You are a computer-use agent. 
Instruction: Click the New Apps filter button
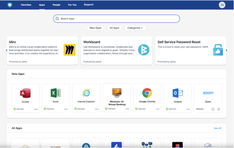95,28
